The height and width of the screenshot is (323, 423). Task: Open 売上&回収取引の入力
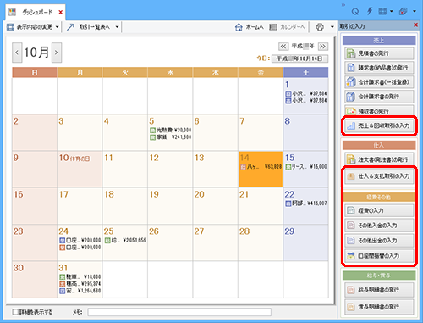pos(379,125)
